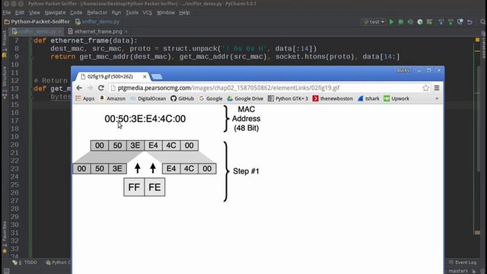Open the browser hamburger menu
This screenshot has height=274, width=487.
pyautogui.click(x=437, y=88)
